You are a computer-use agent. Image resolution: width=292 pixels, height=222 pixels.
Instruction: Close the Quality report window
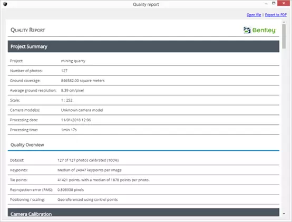[284, 3]
